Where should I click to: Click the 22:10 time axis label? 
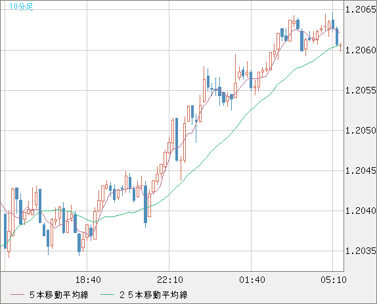pyautogui.click(x=170, y=280)
